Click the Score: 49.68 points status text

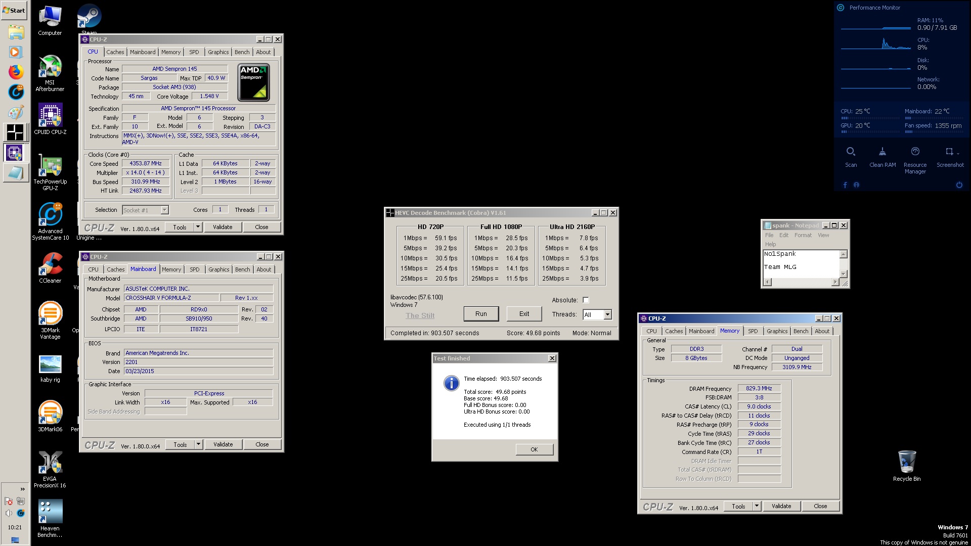click(x=533, y=333)
